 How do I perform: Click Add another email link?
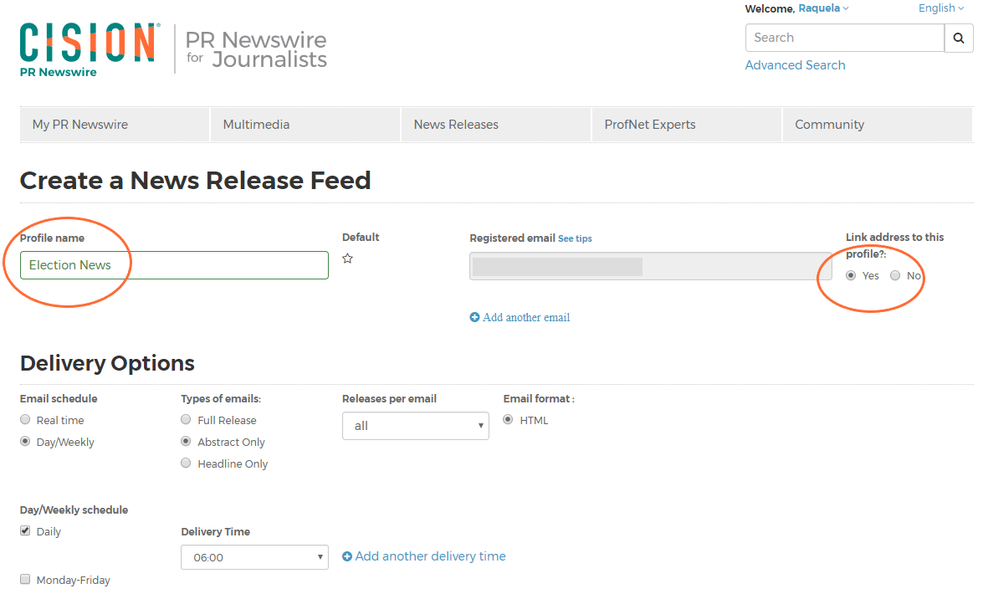[526, 317]
